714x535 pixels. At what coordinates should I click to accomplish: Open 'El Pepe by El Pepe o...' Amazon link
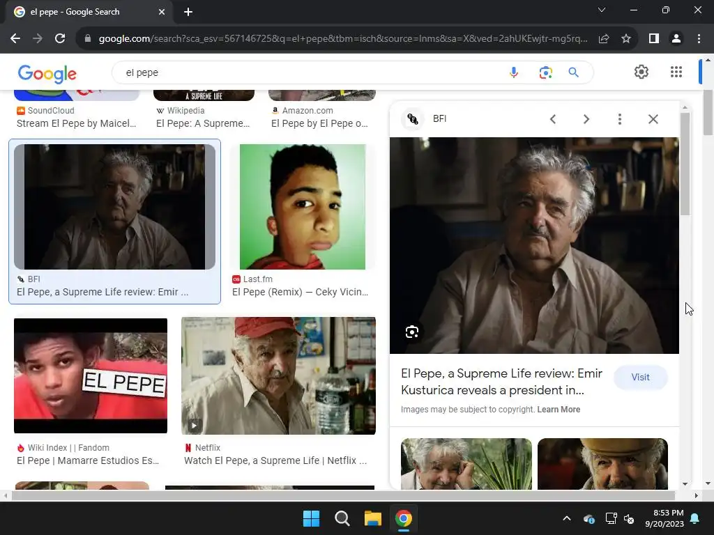[x=319, y=123]
